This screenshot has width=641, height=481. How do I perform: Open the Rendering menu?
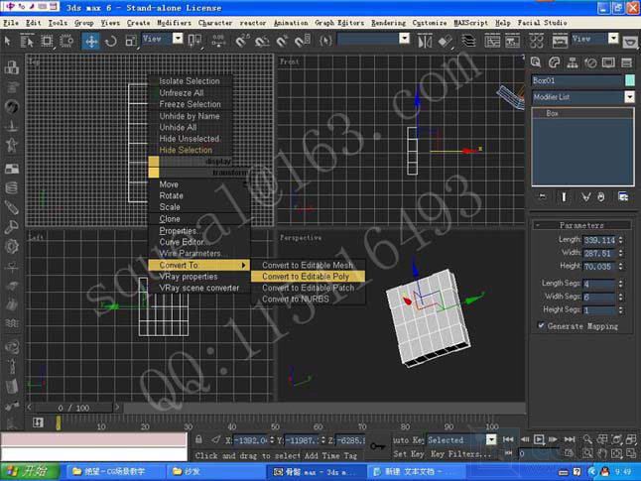[x=388, y=23]
